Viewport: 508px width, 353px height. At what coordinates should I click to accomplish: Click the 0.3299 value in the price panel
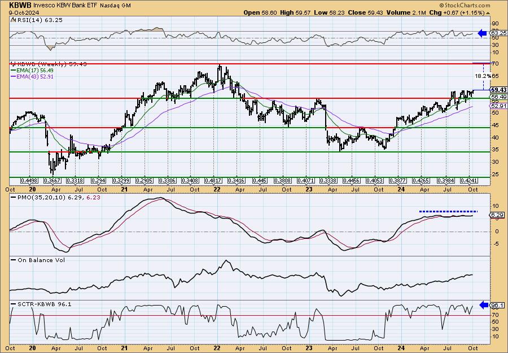click(x=121, y=181)
